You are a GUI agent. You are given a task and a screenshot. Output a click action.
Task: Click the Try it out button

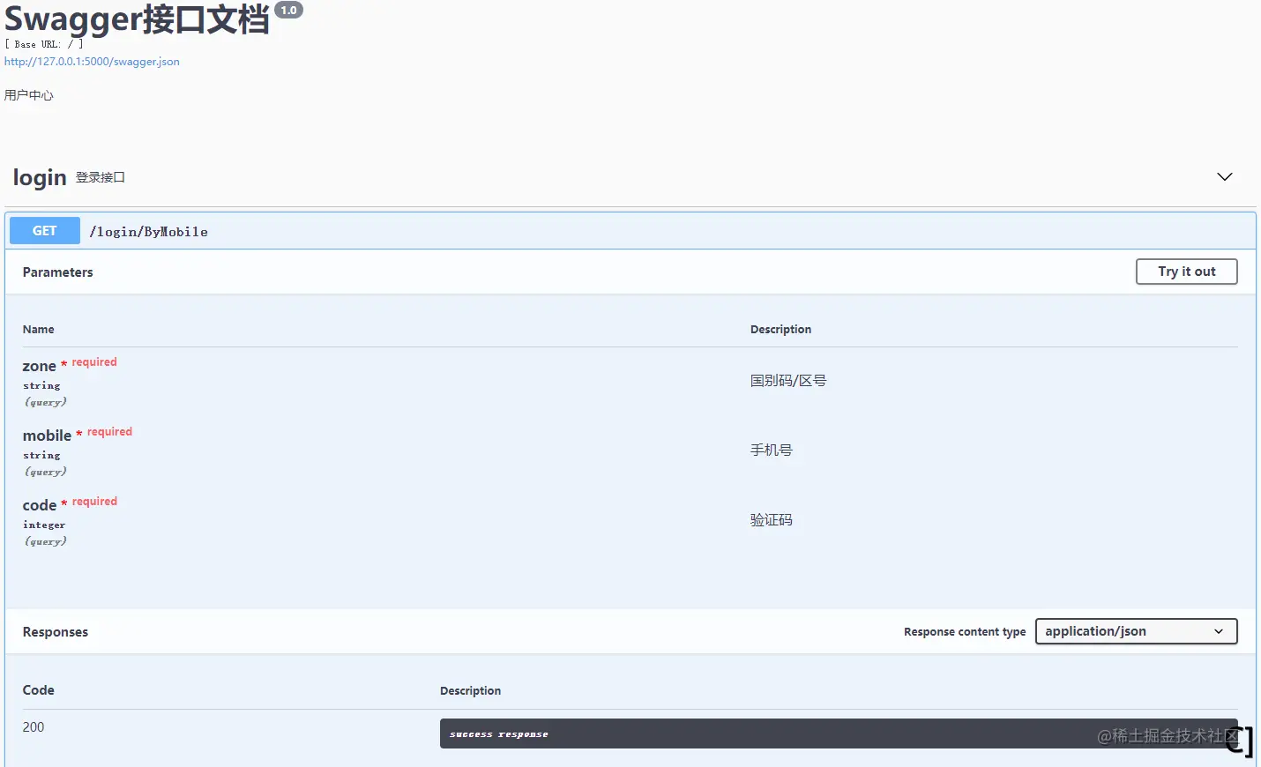[1186, 272]
